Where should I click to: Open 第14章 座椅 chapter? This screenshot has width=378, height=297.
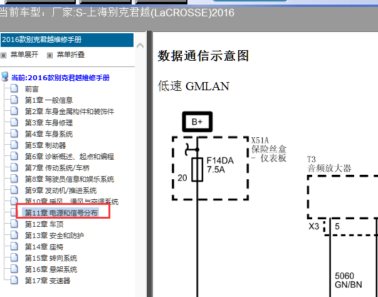click(44, 247)
